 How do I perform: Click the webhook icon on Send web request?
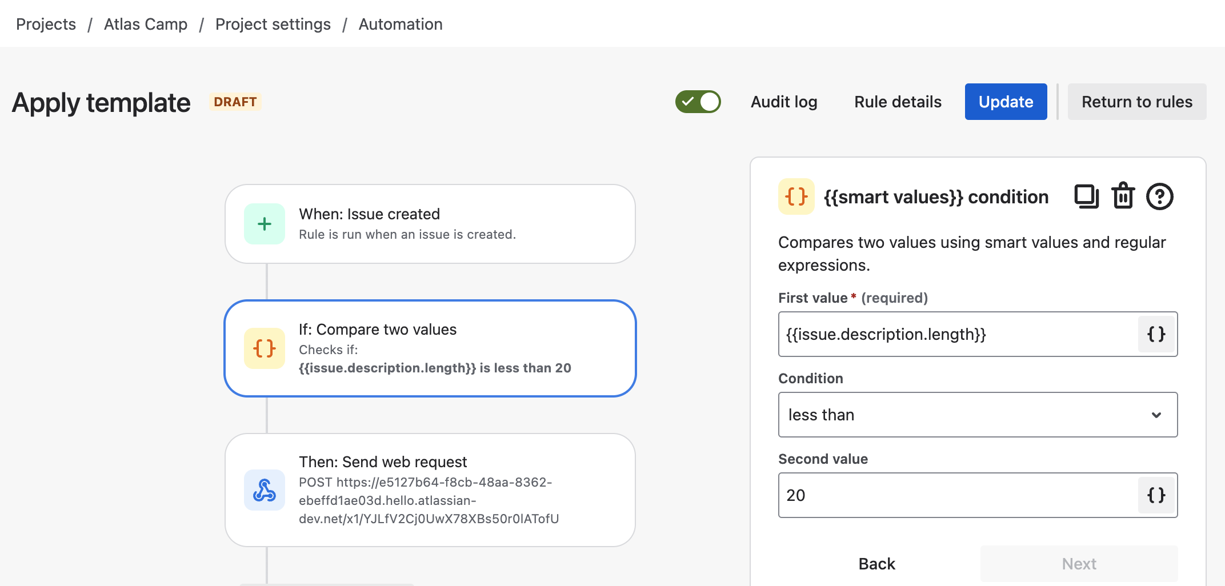[265, 490]
